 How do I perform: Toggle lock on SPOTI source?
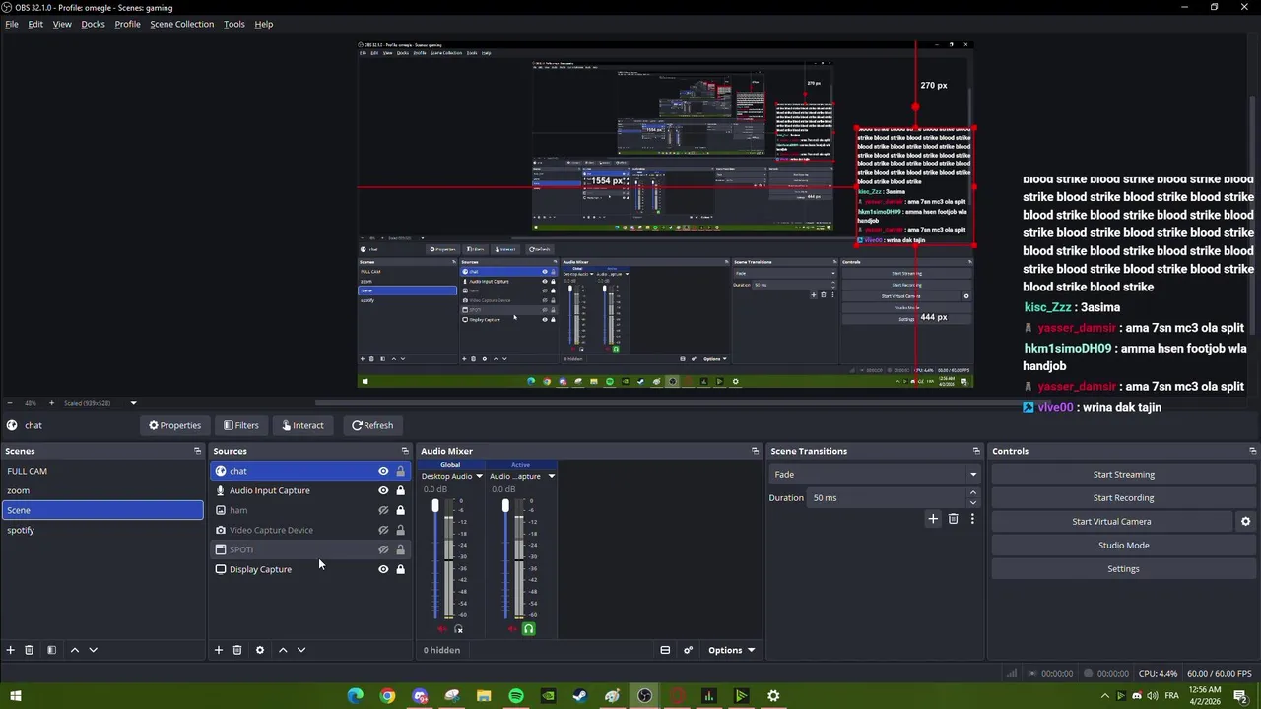[400, 549]
